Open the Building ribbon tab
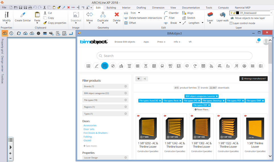This screenshot has width=274, height=162. point(111,8)
